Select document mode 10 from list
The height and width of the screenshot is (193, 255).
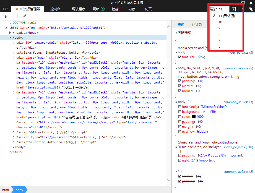(220, 22)
